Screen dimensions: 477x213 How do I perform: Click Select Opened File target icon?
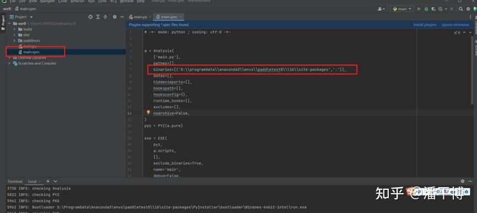click(x=90, y=17)
